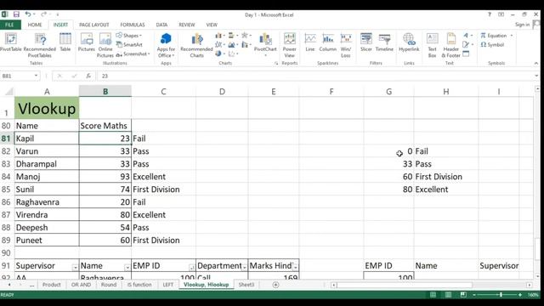Insert a Hyperlink
The width and height of the screenshot is (544, 306).
[x=409, y=42]
